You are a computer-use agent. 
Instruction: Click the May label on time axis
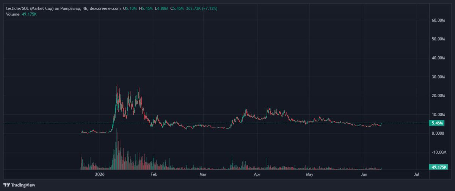click(x=310, y=174)
